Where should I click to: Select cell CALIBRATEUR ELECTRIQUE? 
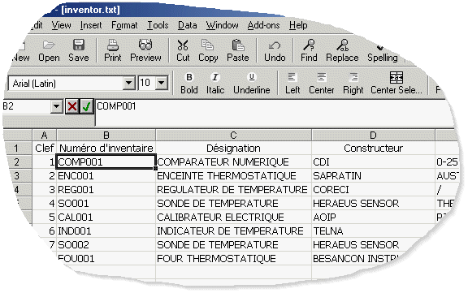pyautogui.click(x=233, y=217)
